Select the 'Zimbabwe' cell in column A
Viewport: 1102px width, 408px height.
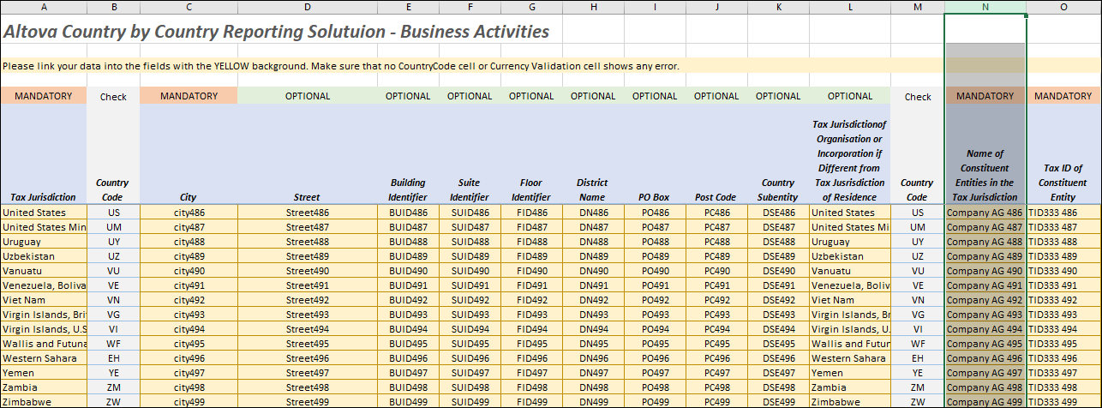coord(43,402)
